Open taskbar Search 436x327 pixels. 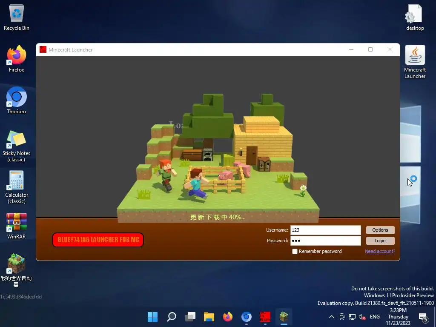(x=171, y=317)
